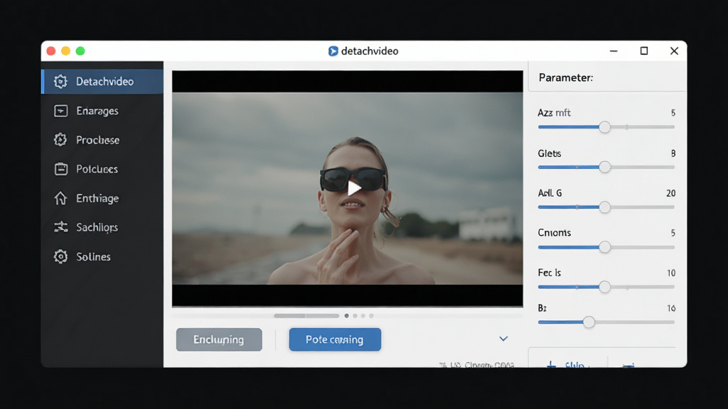This screenshot has height=409, width=728.
Task: Click the Enthiage home icon
Action: (60, 198)
